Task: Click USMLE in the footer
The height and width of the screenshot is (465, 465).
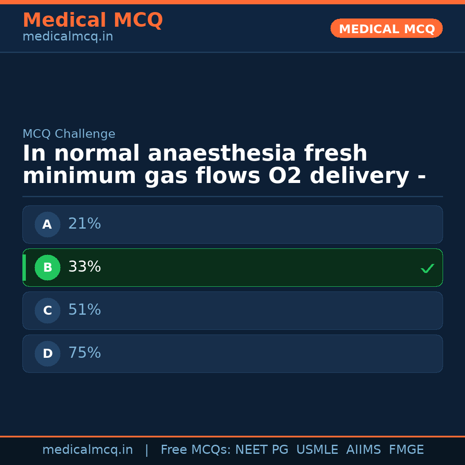Action: (317, 450)
